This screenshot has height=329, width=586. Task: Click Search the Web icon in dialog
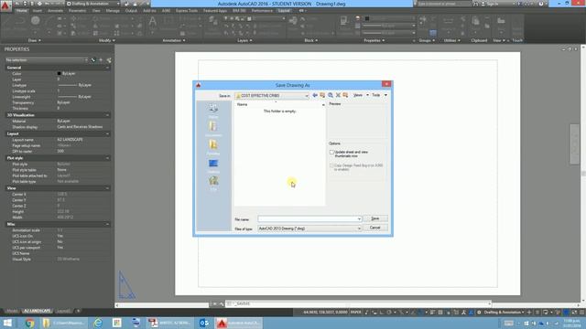click(331, 95)
